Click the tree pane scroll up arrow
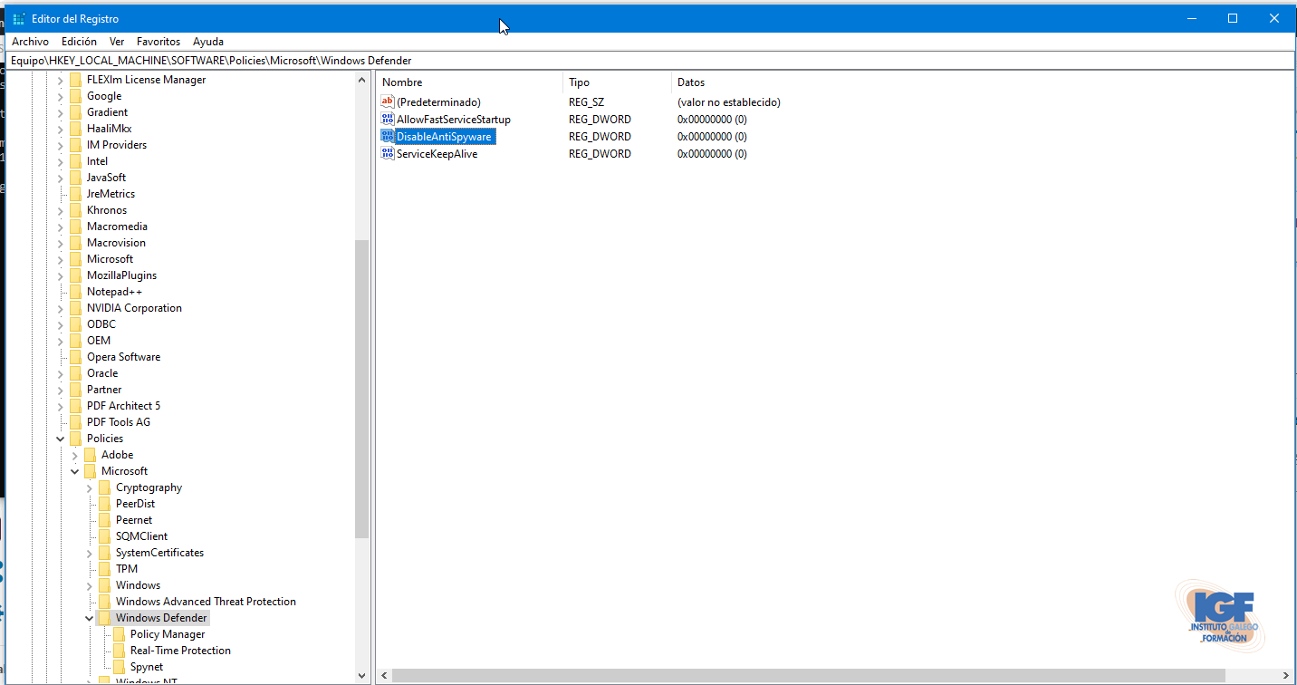Image resolution: width=1297 pixels, height=685 pixels. pyautogui.click(x=362, y=80)
